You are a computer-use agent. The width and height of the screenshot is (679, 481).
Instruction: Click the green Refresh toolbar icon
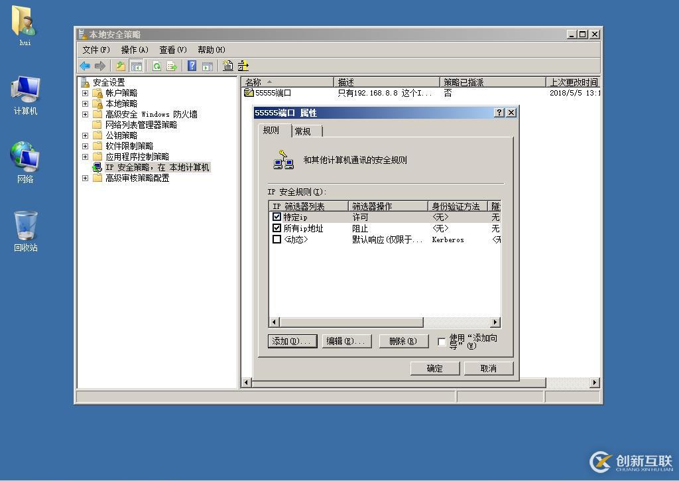tap(156, 66)
